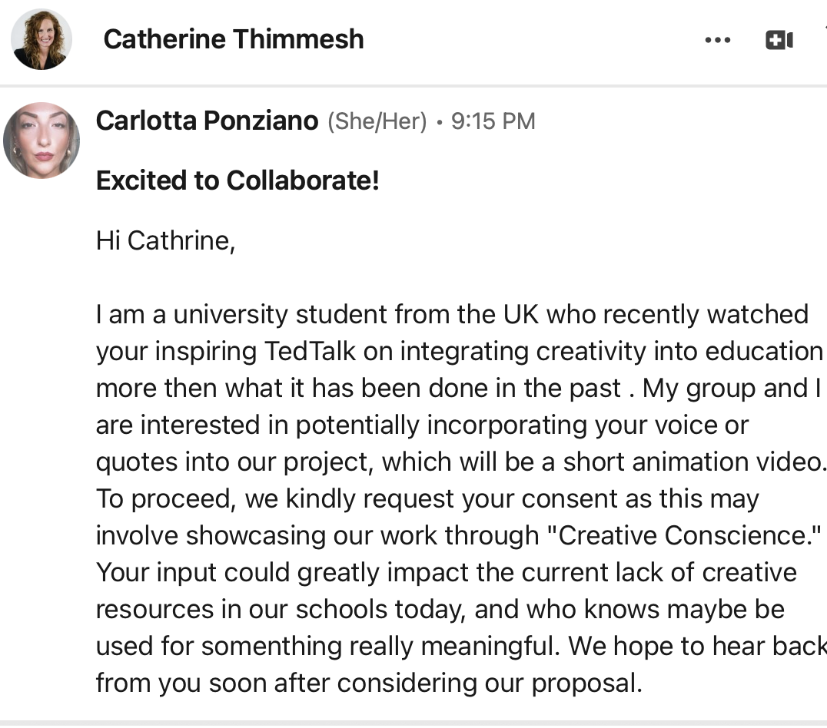Click the quoted "Creative Conscience." text
Screen dimensions: 827x728
(685, 535)
